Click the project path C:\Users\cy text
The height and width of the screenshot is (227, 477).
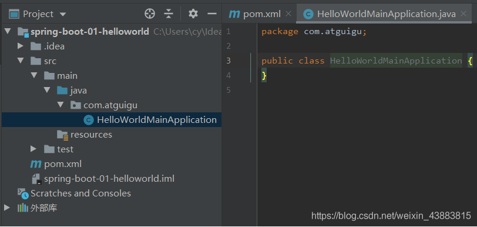tap(188, 31)
